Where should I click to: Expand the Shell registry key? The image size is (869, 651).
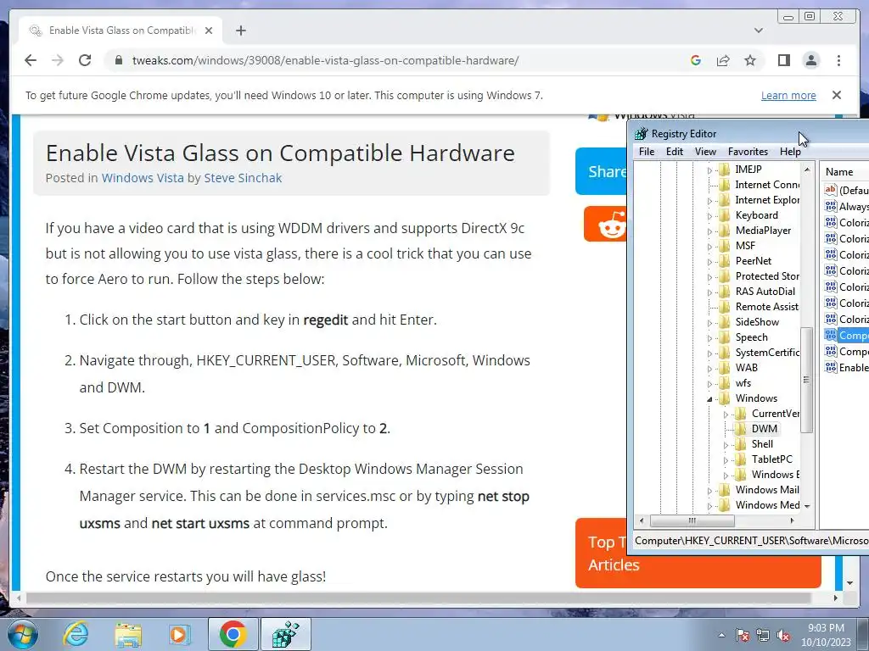726,445
